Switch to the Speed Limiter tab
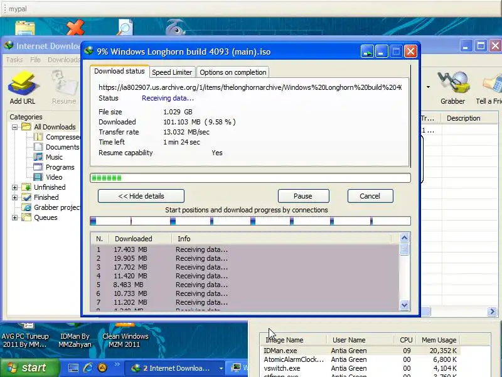Screen dimensions: 502x377 click(x=172, y=72)
